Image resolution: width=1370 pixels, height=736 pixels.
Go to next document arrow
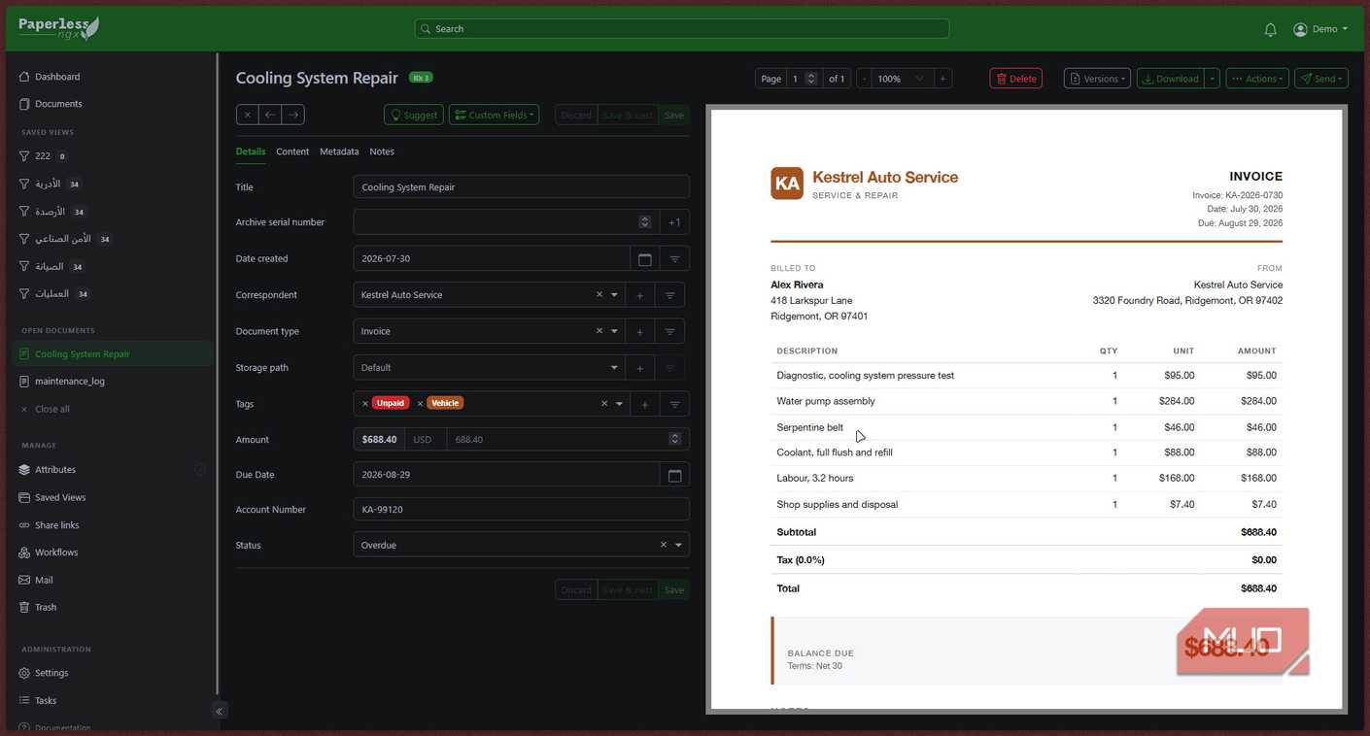[x=292, y=115]
